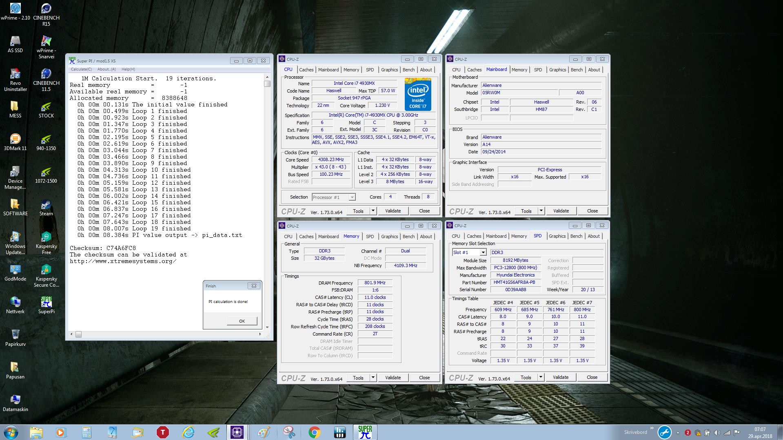Open the Papirkurv recycle bin
Viewport: 783px width, 440px height.
pos(15,338)
